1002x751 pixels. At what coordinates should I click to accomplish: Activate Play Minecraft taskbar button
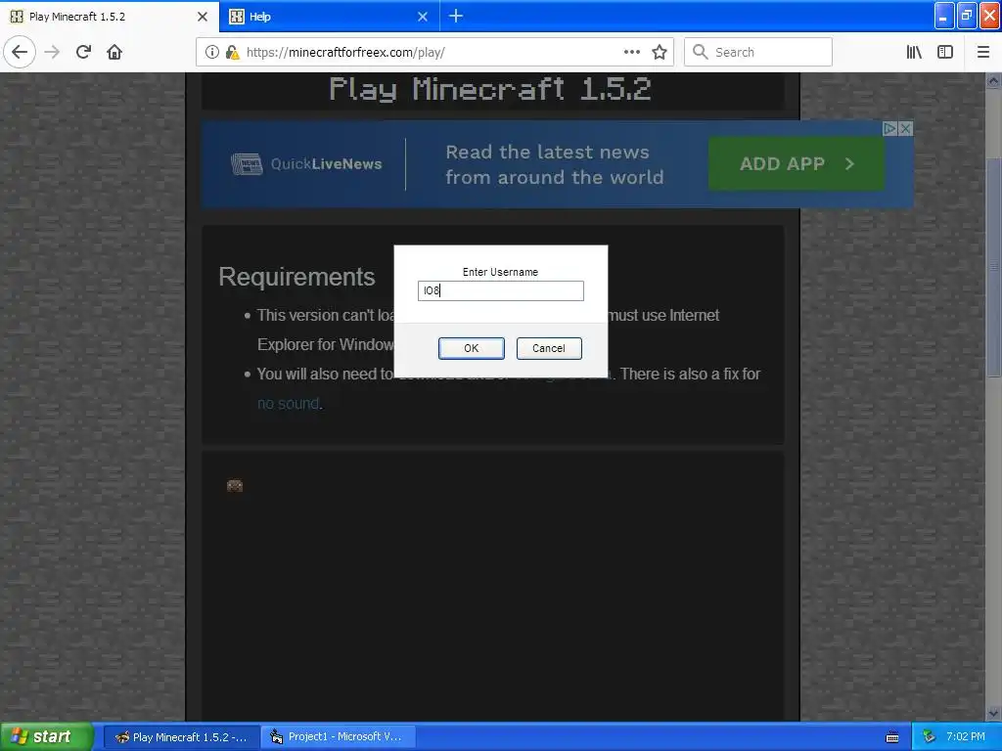pos(181,736)
